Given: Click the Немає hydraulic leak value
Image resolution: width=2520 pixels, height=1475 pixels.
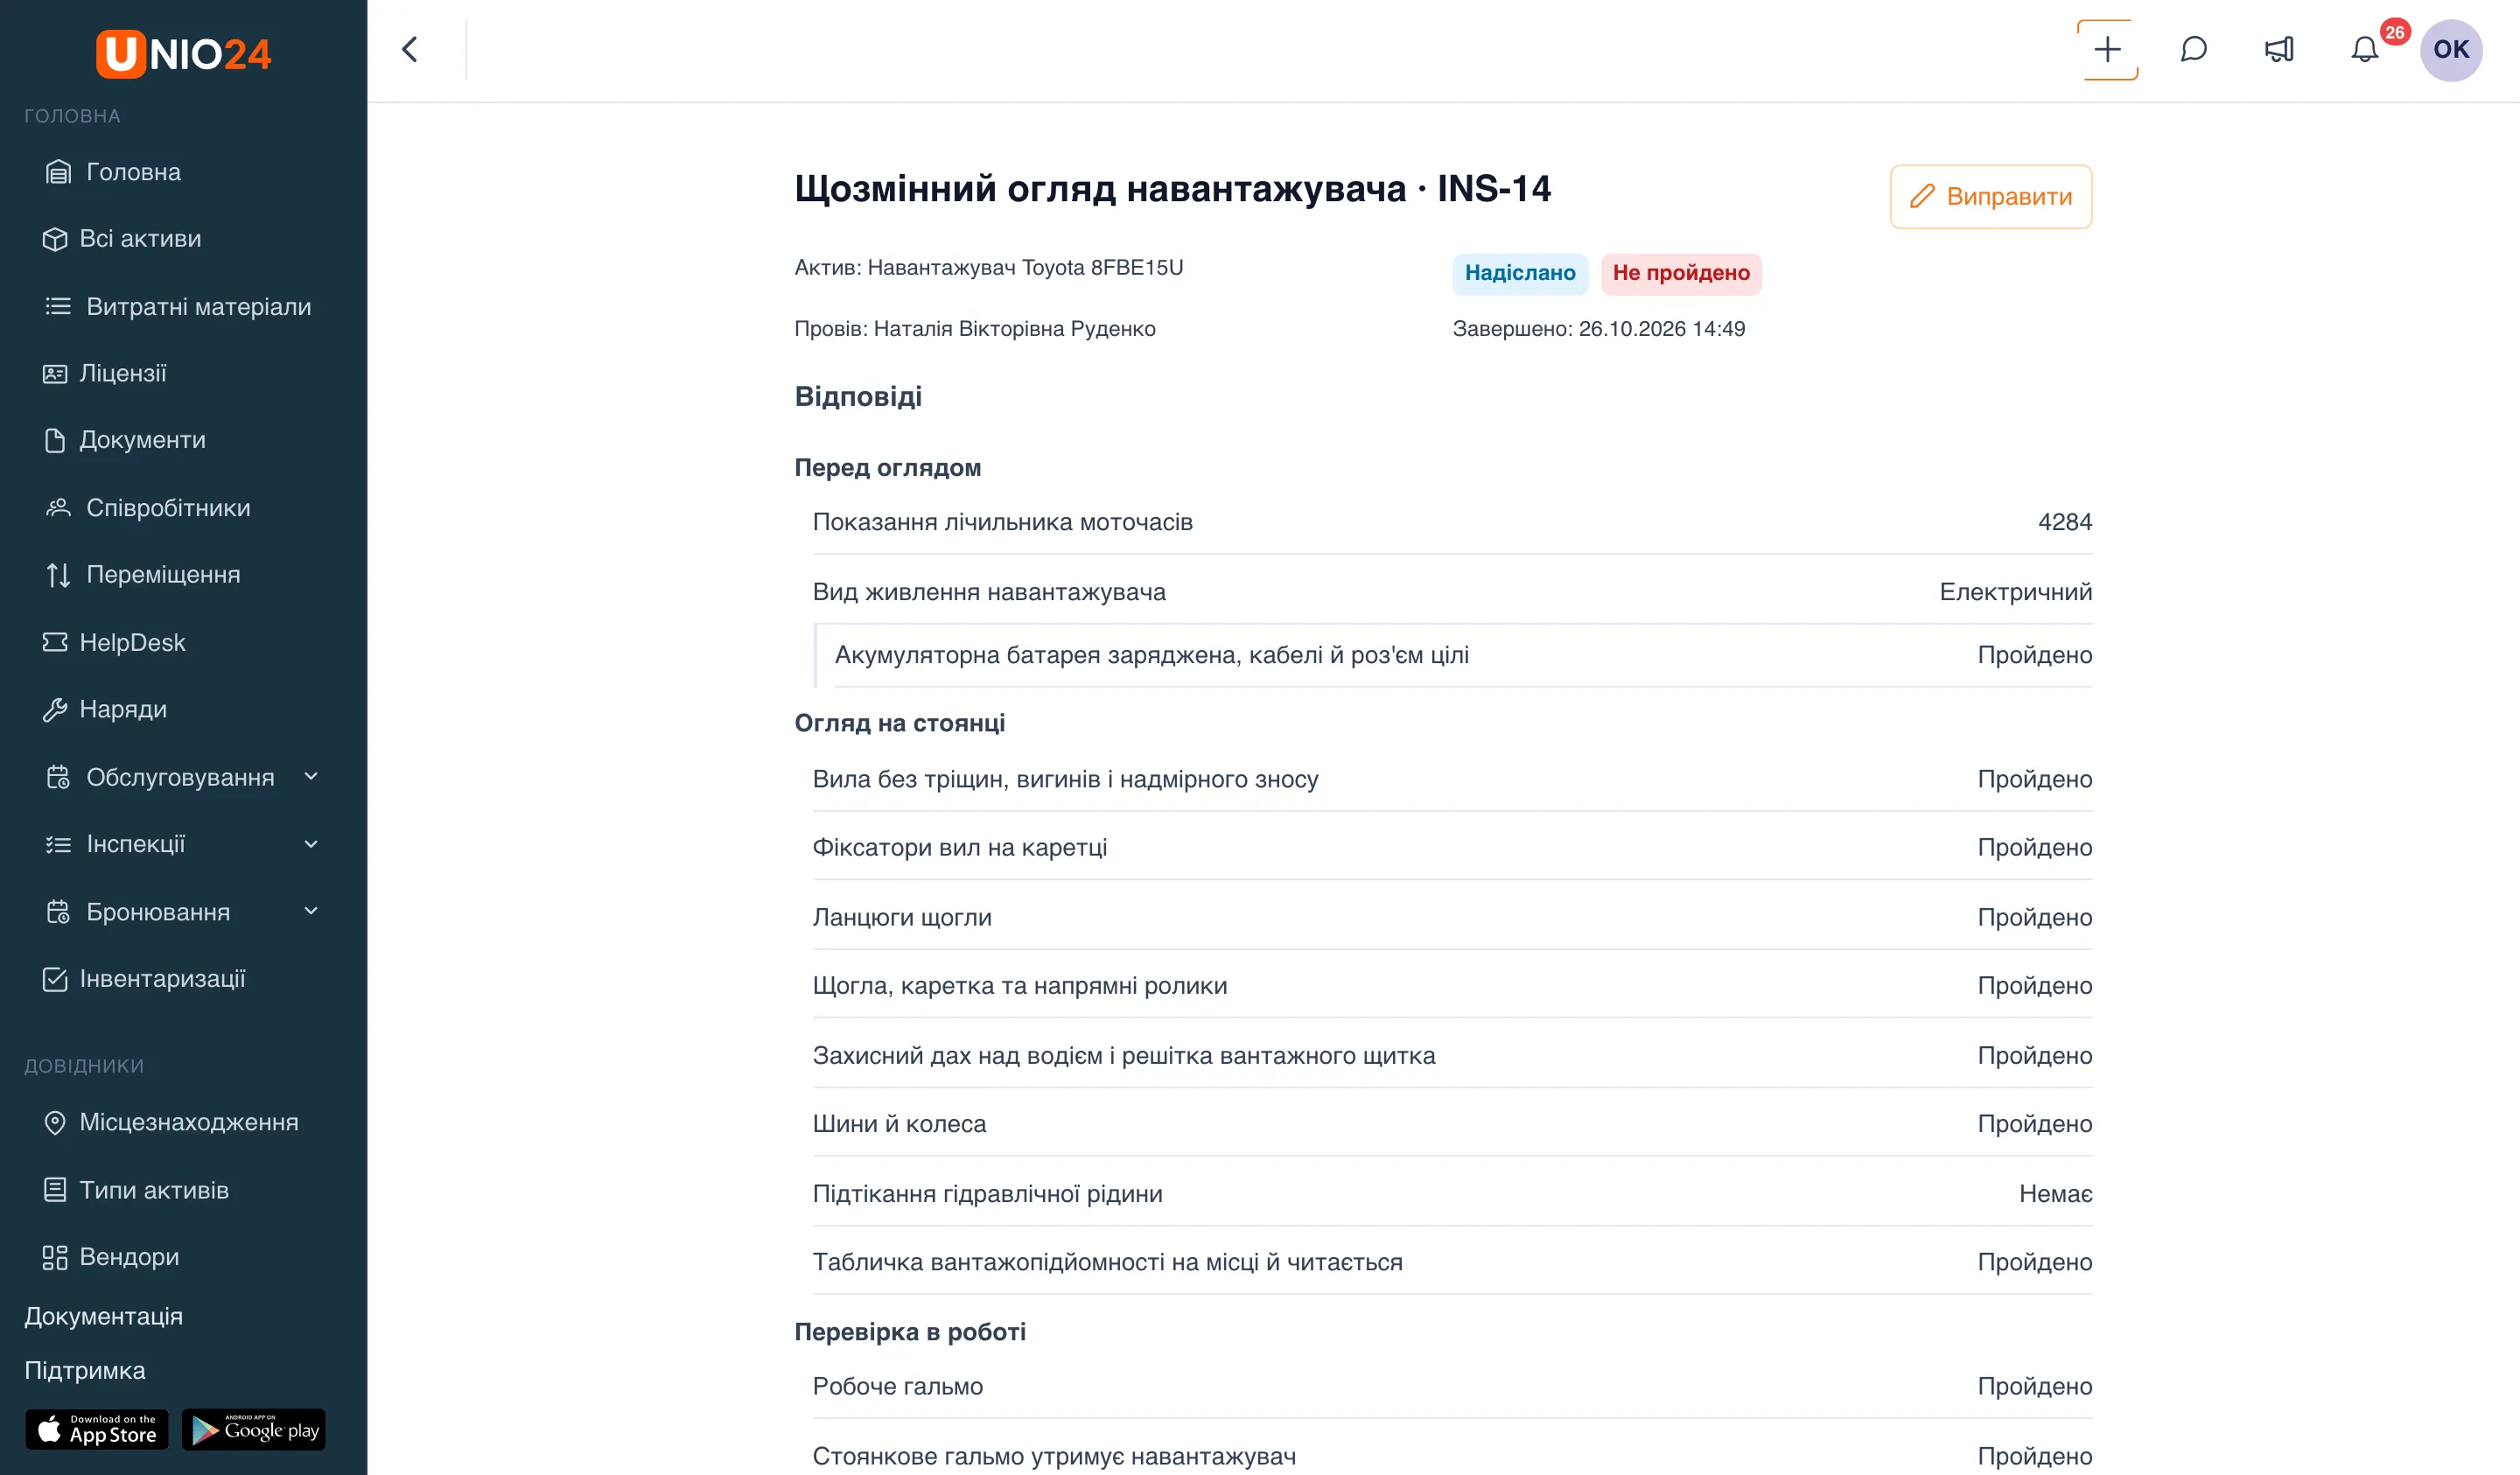Looking at the screenshot, I should (2055, 1193).
